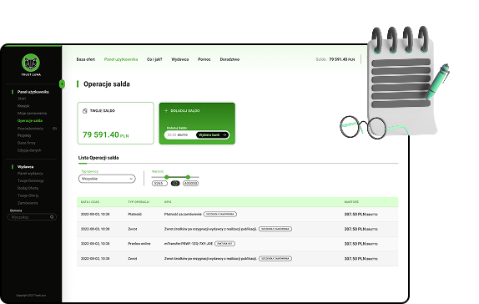Open Powiadomienia in the sidebar
Viewport: 479px width, 304px height.
coord(30,129)
